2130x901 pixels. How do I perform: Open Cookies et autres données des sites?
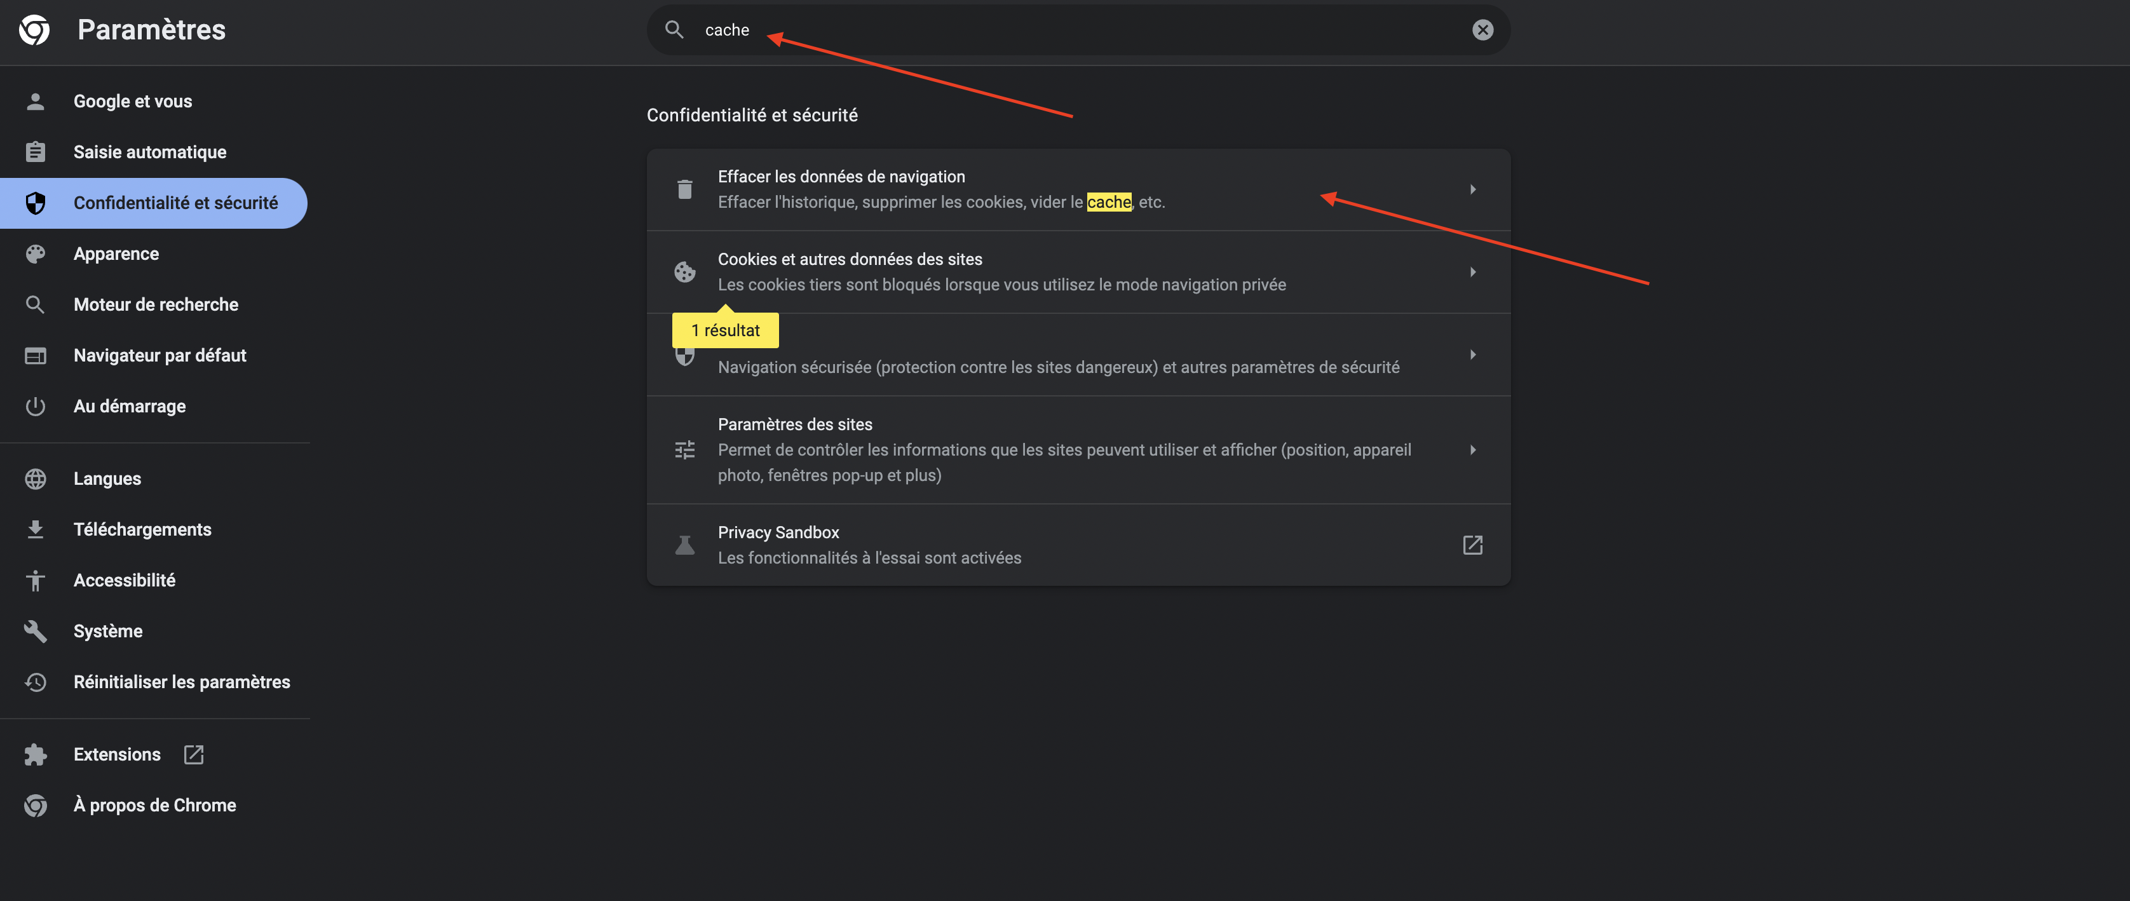(x=1078, y=272)
